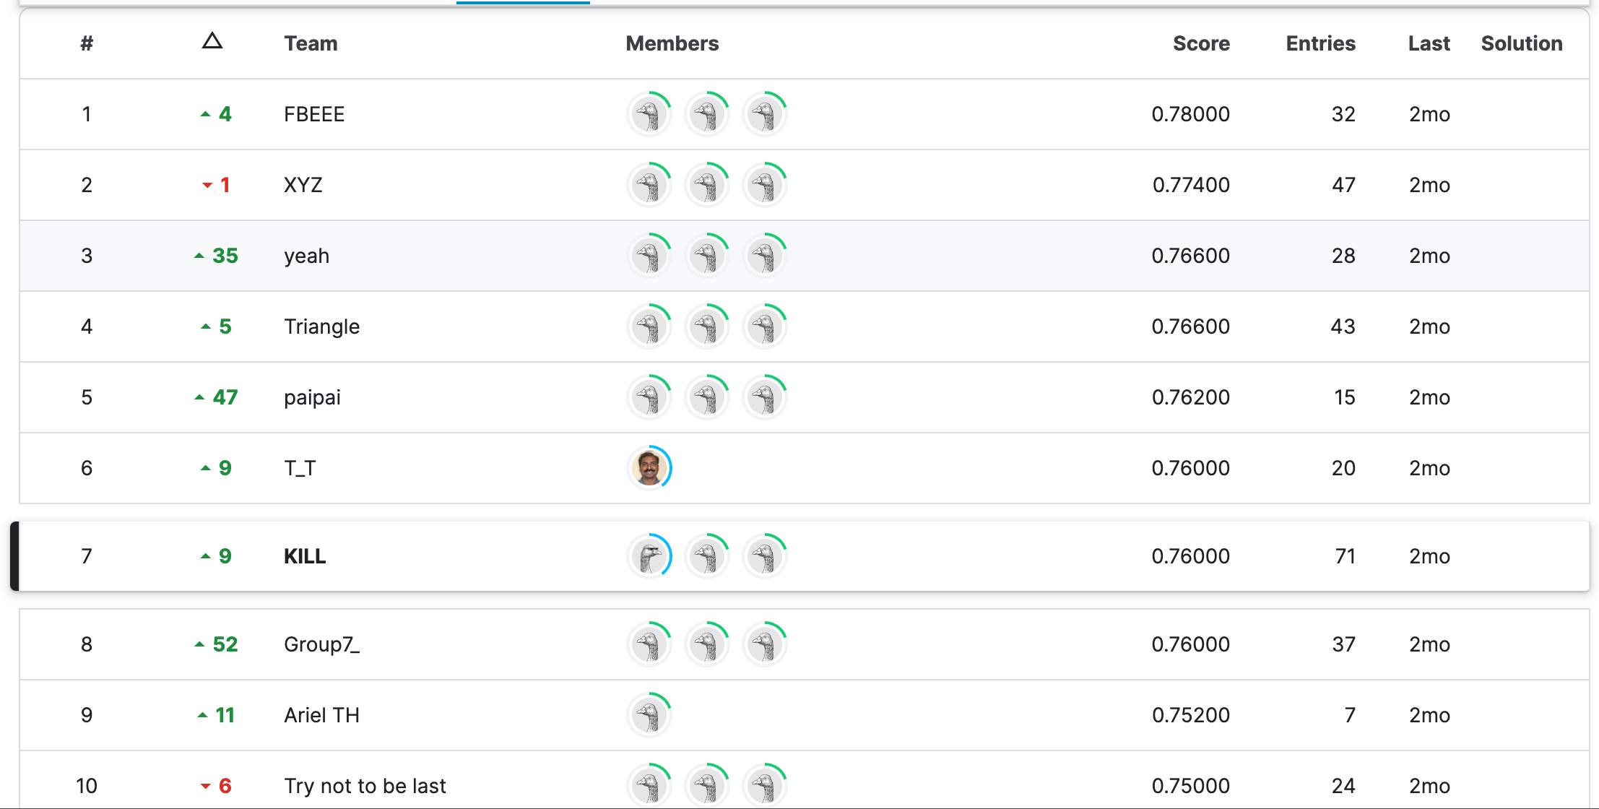Open the photo avatar of team T_T

point(649,468)
